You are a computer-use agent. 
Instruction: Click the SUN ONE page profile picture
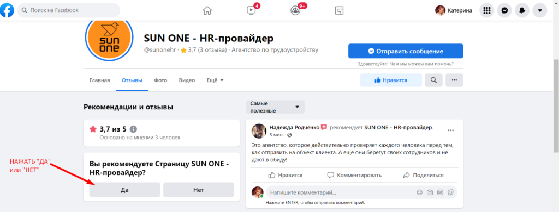pyautogui.click(x=109, y=39)
